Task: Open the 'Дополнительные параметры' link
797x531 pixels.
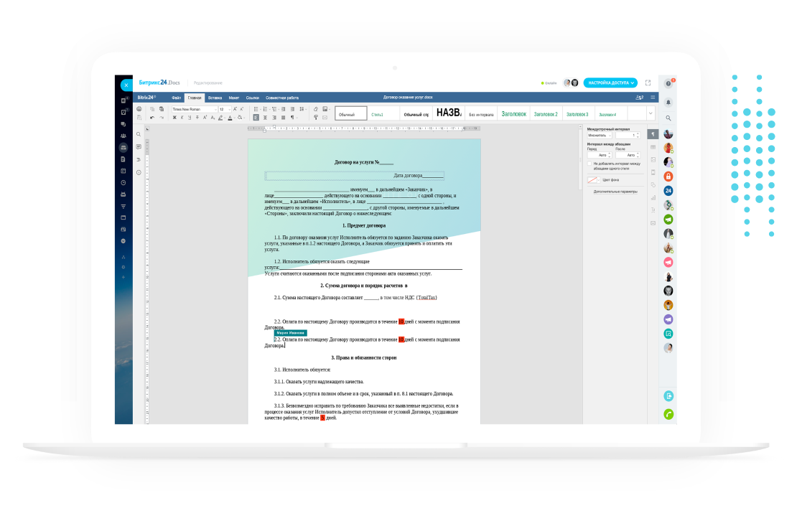Action: pyautogui.click(x=615, y=192)
